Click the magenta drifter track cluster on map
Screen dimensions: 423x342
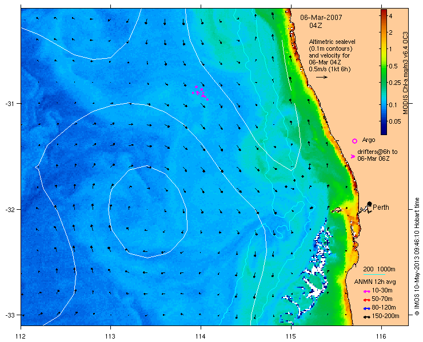click(x=200, y=92)
